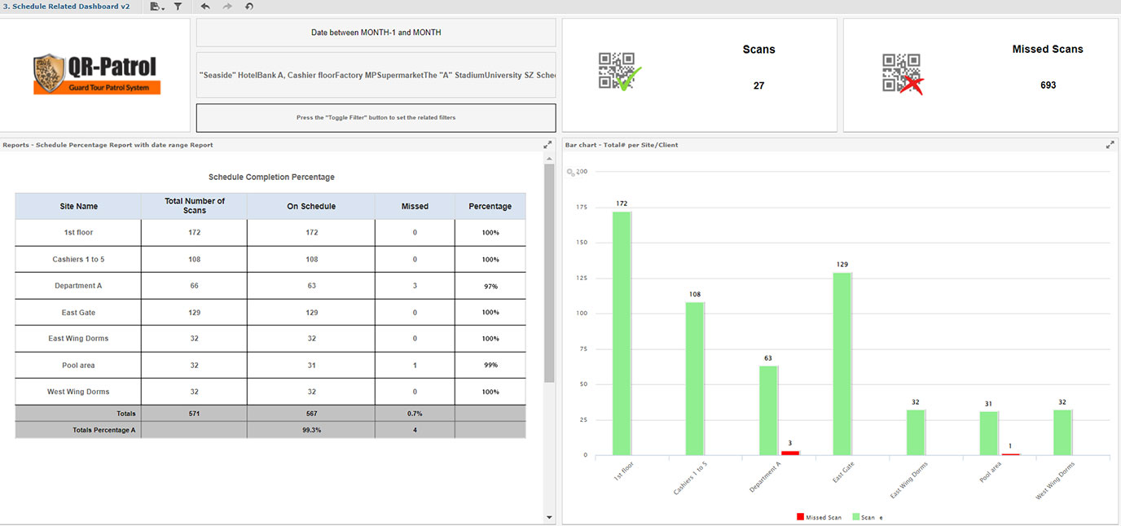Click the East Wing Dorms green bar
The image size is (1121, 526).
pyautogui.click(x=916, y=432)
